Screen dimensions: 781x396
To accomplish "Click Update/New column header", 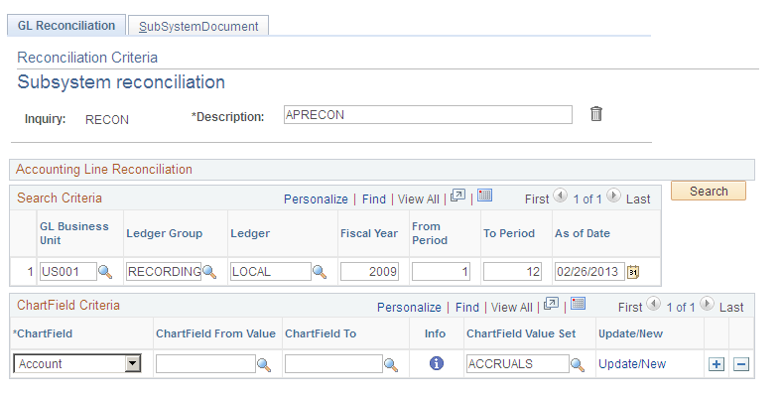I will coord(630,333).
